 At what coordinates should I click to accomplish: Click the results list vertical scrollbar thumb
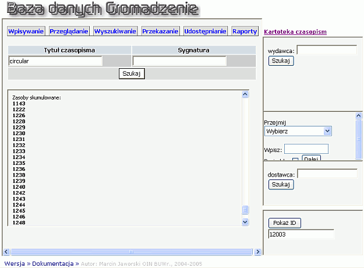tap(245, 210)
